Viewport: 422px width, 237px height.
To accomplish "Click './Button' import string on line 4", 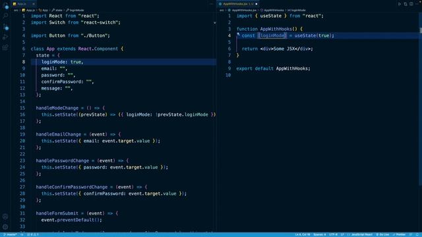I will 94,36.
